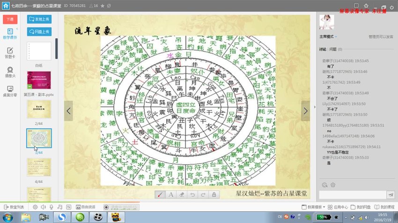This screenshot has width=398, height=223.
Task: Favorite the classroom with the star icon
Action: click(x=103, y=6)
